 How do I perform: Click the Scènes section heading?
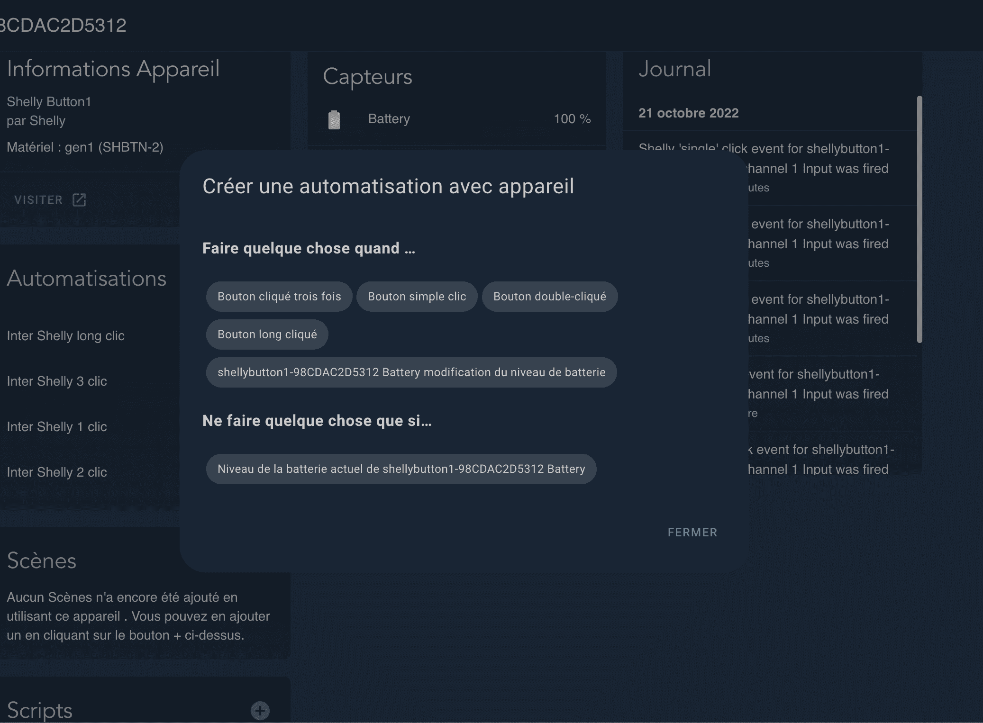(41, 561)
